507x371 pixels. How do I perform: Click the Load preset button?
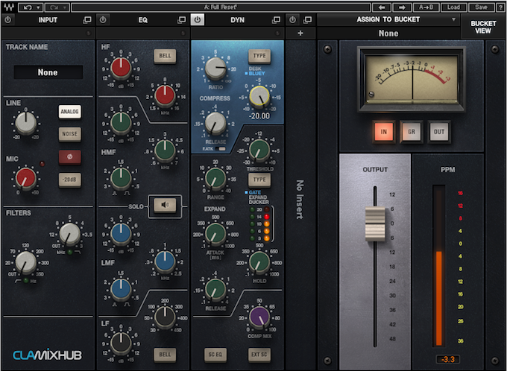(x=453, y=7)
